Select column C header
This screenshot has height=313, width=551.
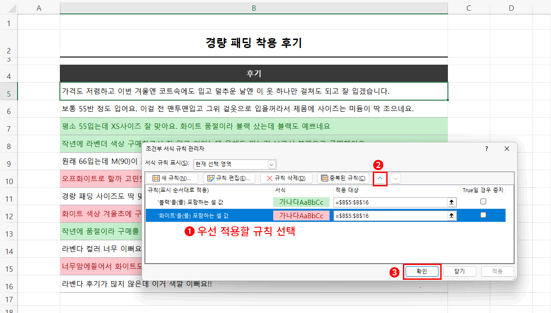tap(469, 8)
